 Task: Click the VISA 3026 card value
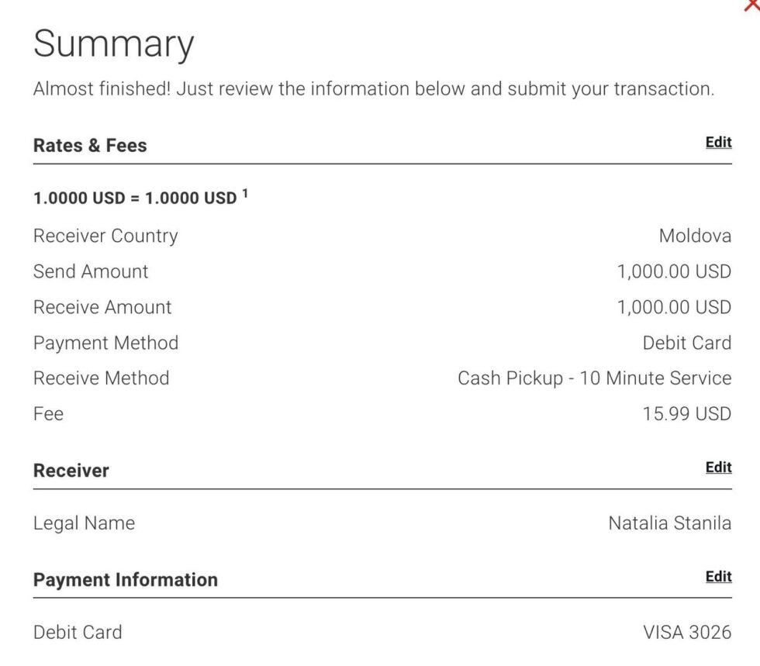point(687,633)
